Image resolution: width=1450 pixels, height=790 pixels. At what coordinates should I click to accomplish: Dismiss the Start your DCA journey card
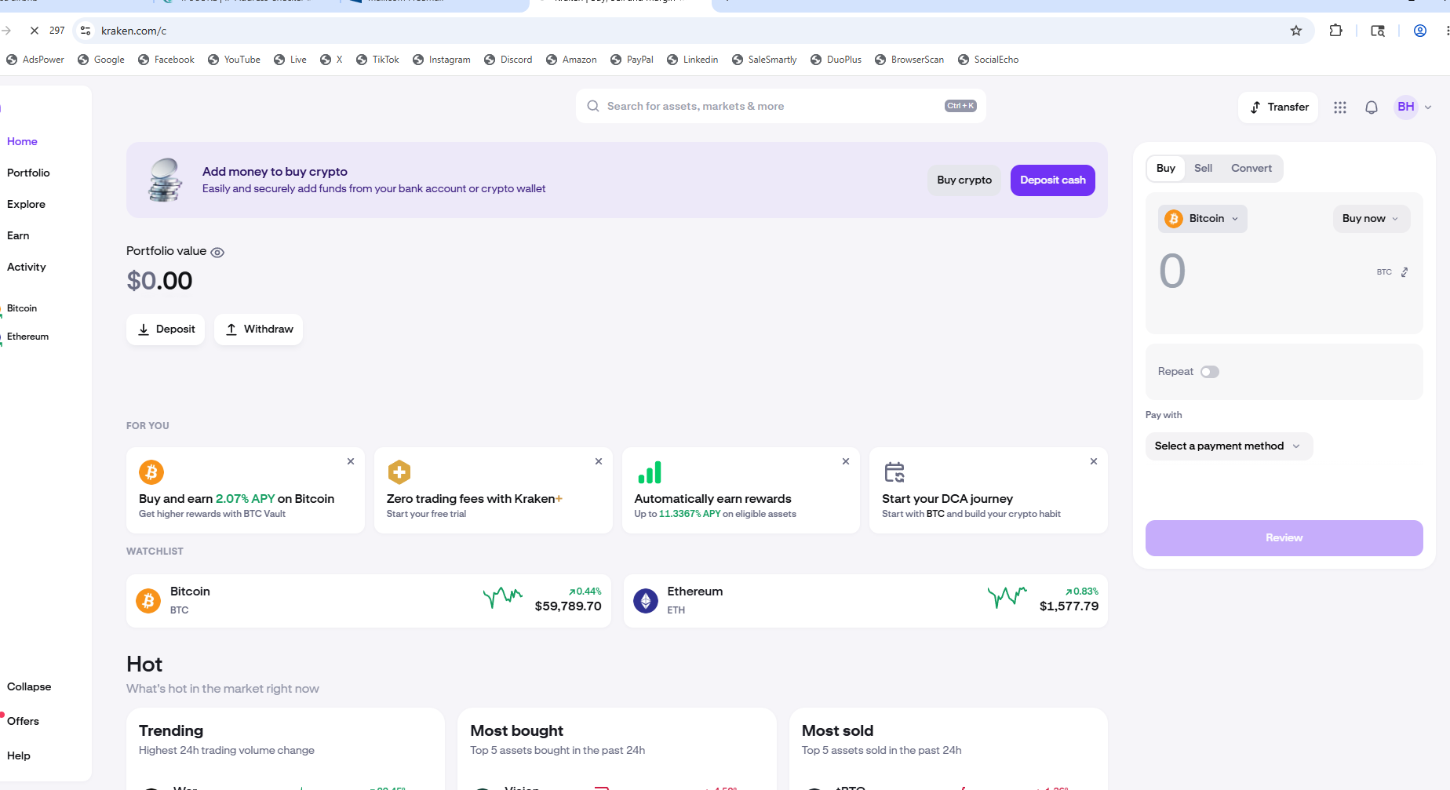[x=1094, y=461]
